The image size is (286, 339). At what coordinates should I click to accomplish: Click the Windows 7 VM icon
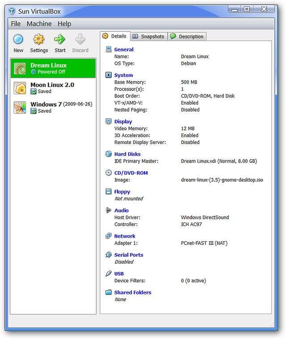point(20,108)
